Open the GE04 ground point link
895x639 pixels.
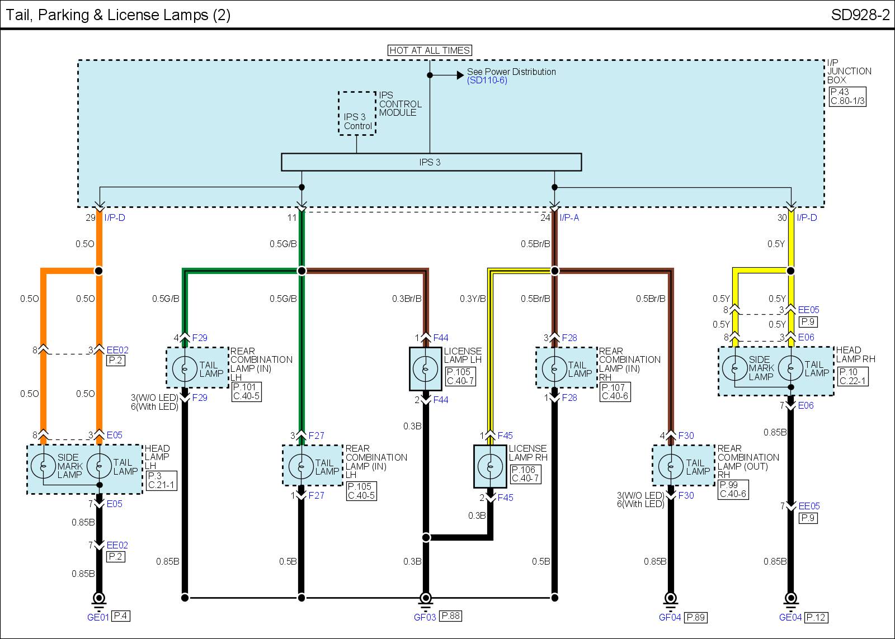click(x=790, y=617)
